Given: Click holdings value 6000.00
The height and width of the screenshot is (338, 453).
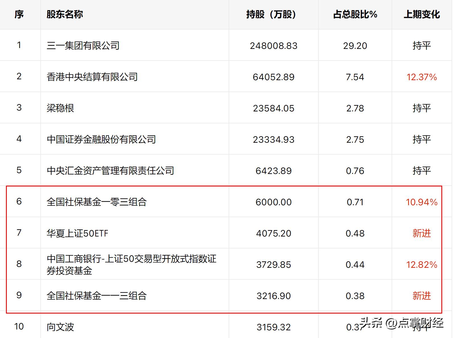Looking at the screenshot, I should (274, 202).
